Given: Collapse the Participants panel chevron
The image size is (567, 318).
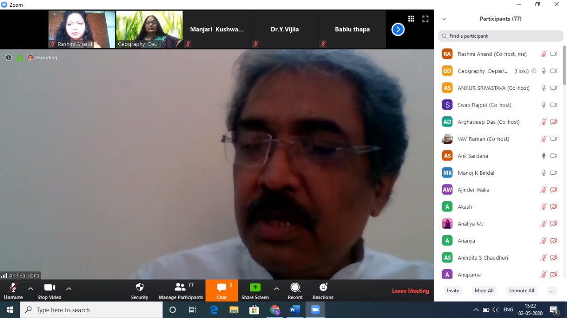Looking at the screenshot, I should 444,19.
